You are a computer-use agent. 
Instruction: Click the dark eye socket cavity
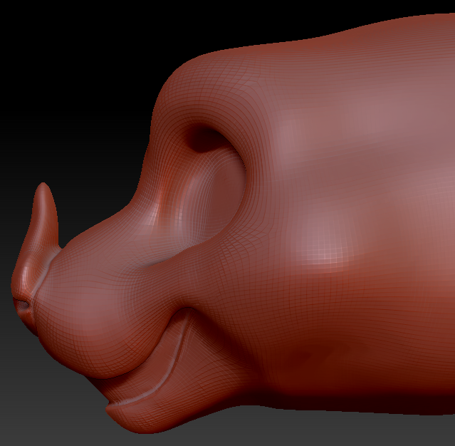(207, 138)
